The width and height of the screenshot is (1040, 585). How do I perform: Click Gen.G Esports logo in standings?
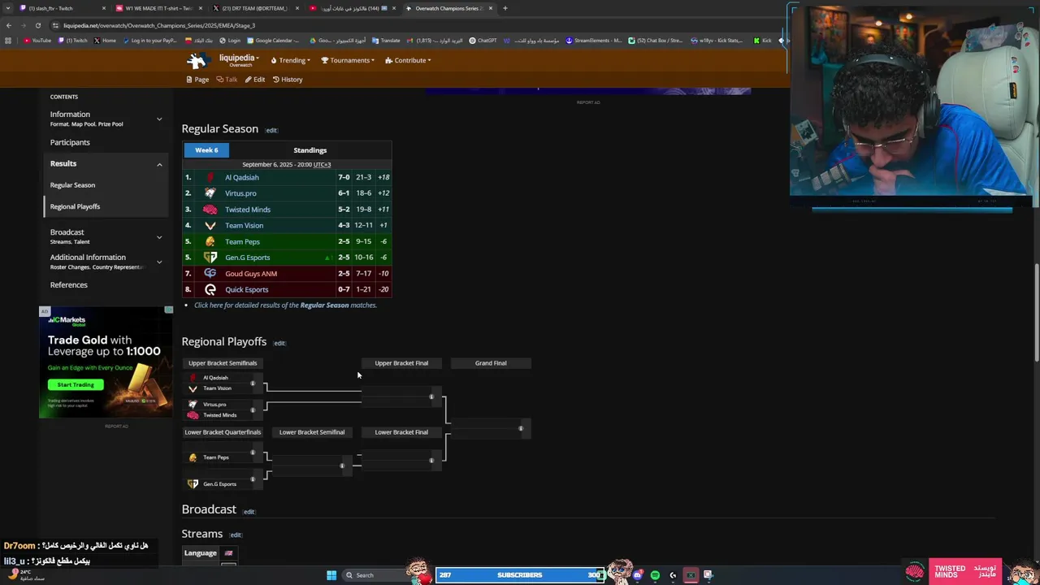(x=210, y=258)
